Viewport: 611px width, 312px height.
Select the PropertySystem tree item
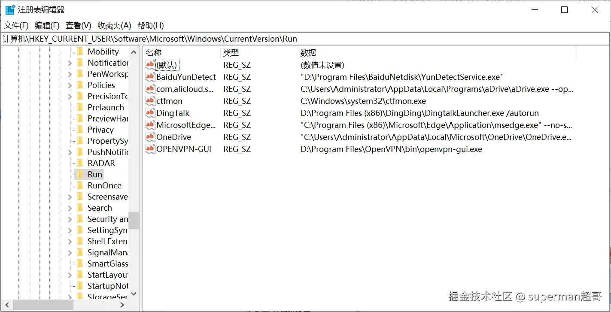point(108,141)
